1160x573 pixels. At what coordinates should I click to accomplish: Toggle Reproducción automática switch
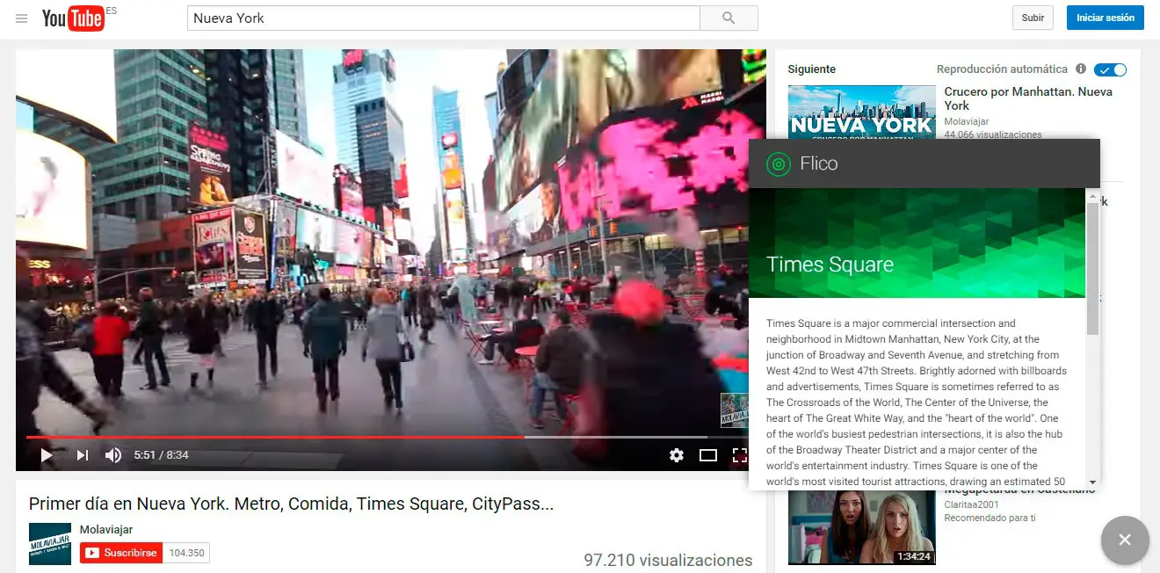pos(1111,69)
